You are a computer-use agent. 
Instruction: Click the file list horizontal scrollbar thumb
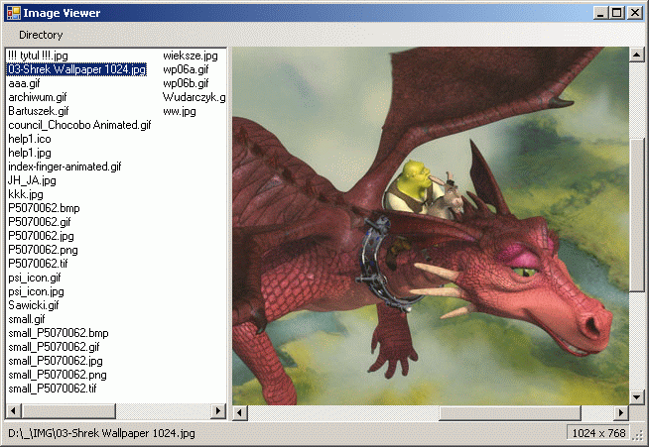67,411
